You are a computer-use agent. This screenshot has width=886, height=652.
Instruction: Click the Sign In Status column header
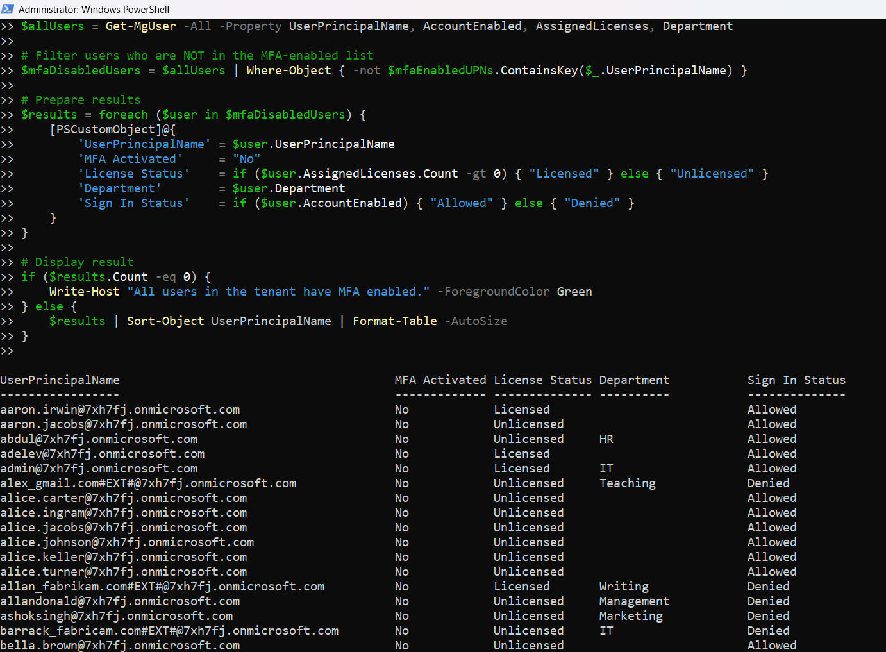tap(796, 380)
